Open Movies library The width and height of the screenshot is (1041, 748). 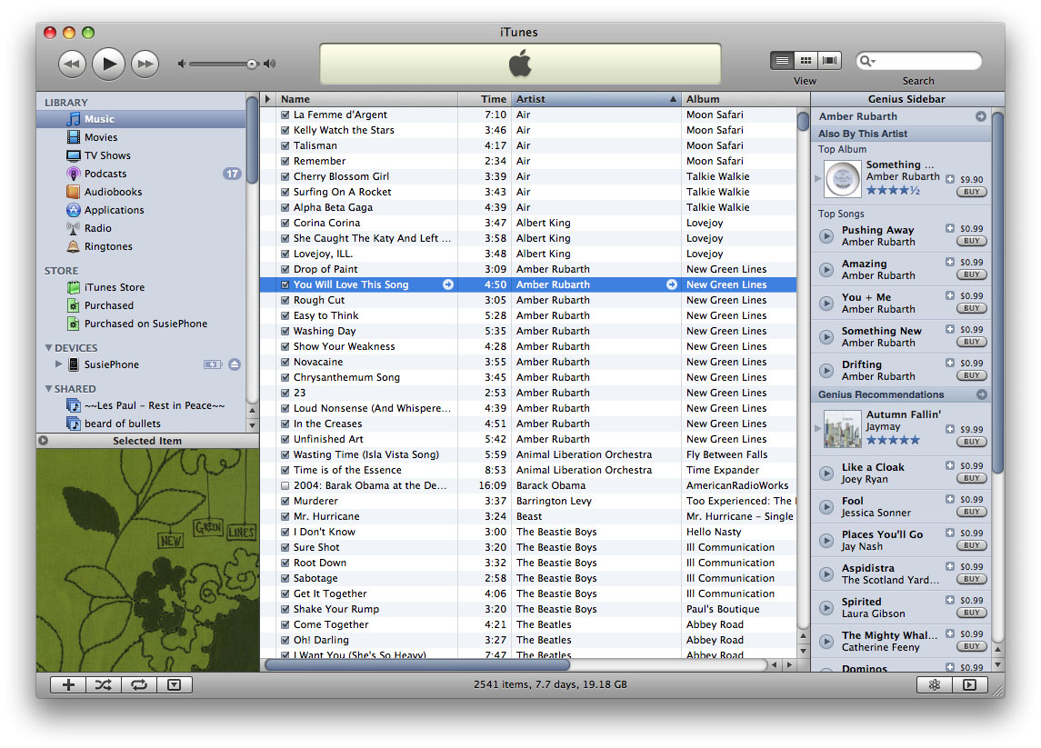tap(100, 137)
